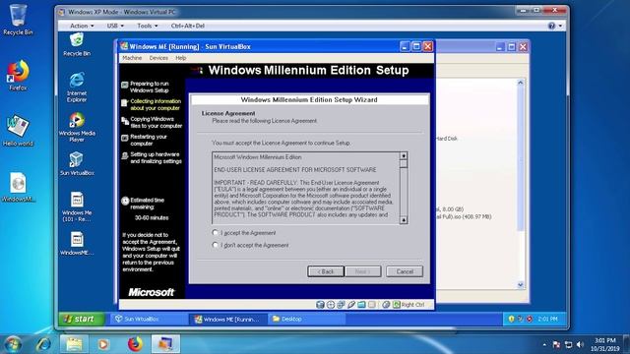Open Internet Explorer icon on XP desktop

77,88
